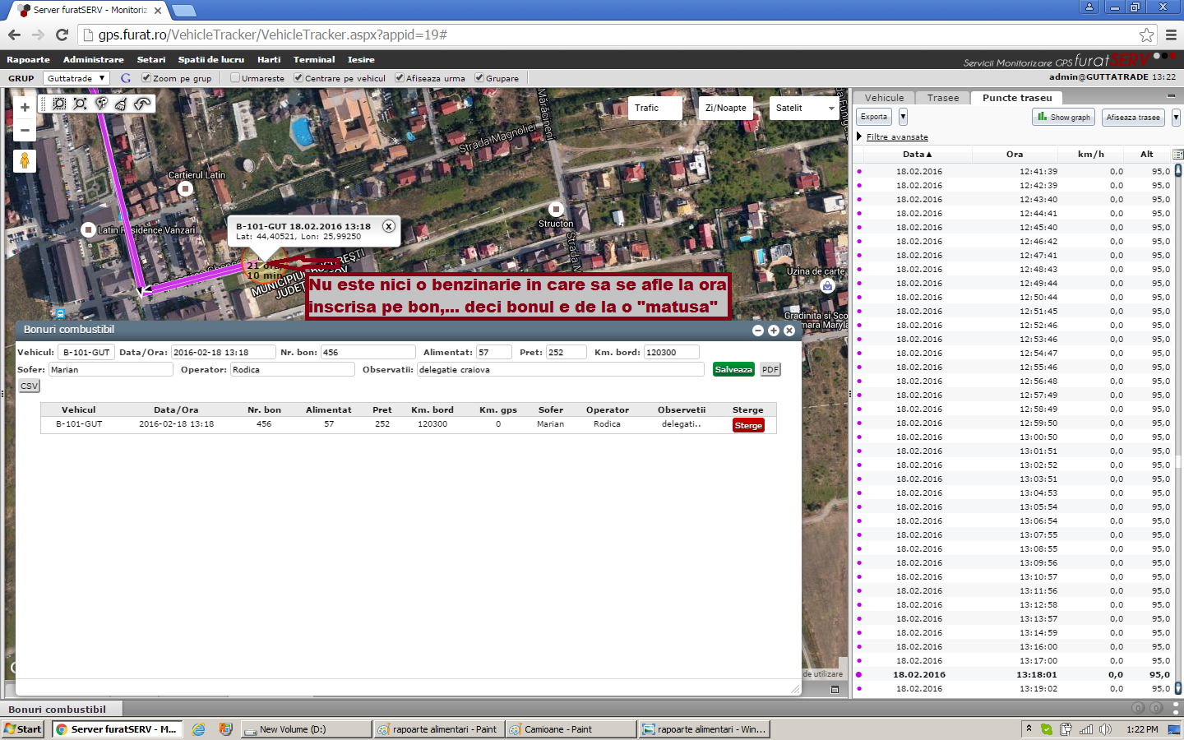Click the red Sterge button for B-101-GUT

click(748, 425)
